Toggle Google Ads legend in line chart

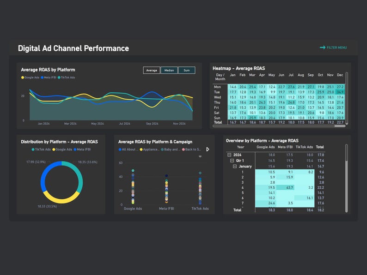[30, 78]
